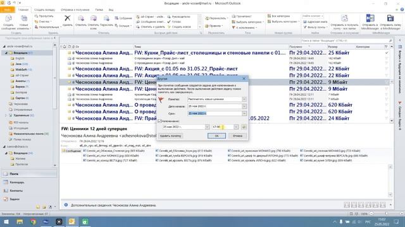Click OK in the flag dialog
The width and height of the screenshot is (405, 227).
point(216,136)
